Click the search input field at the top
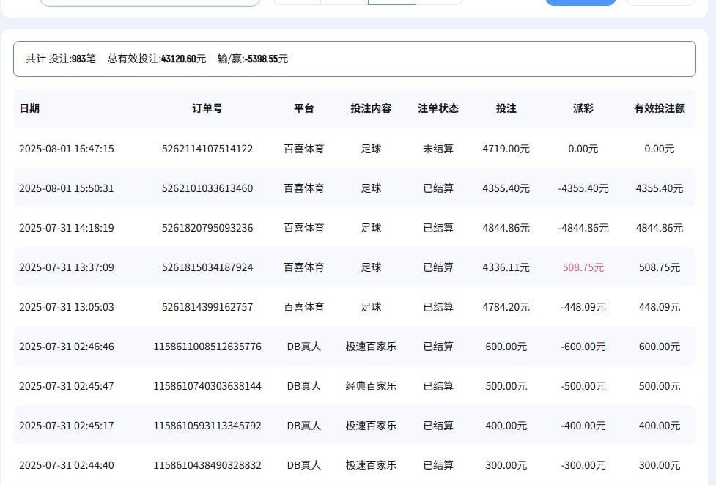 (150, 1)
